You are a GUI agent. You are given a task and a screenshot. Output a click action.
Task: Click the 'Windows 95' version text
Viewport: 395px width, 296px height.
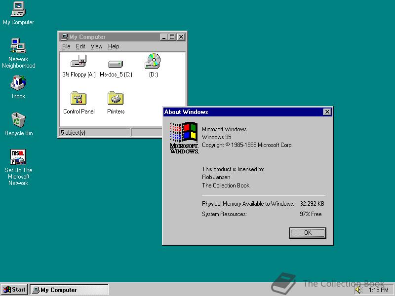(216, 137)
